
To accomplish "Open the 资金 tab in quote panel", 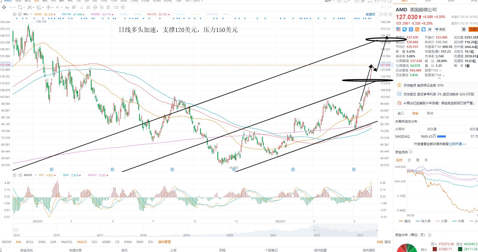I will coord(415,113).
